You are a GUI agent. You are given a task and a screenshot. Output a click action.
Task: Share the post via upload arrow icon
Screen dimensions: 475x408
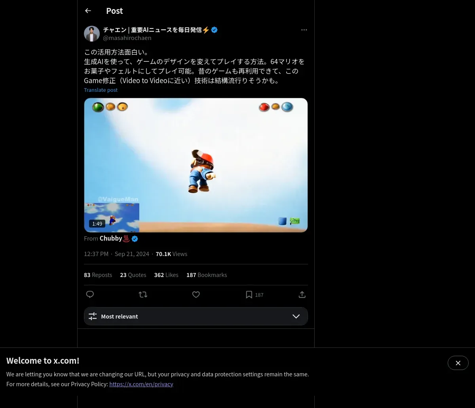(302, 294)
